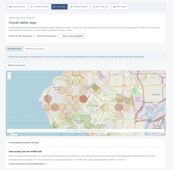Click the 'Keep people, pets and wildlife safe' heading

coord(25,151)
